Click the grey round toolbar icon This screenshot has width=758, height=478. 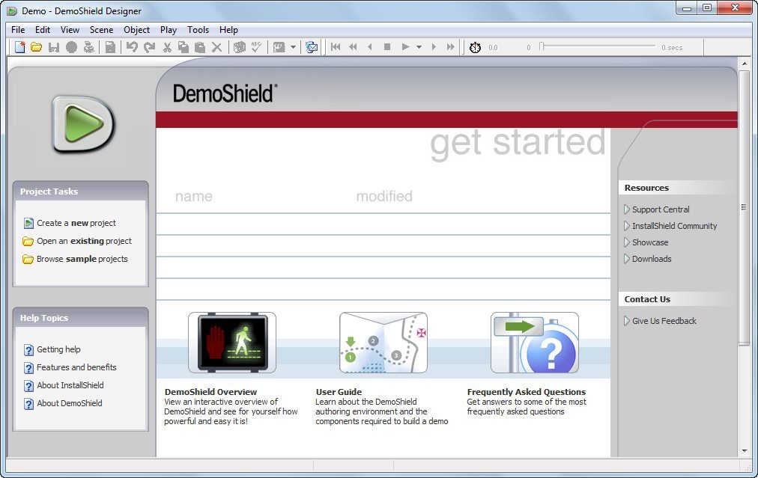pos(72,47)
